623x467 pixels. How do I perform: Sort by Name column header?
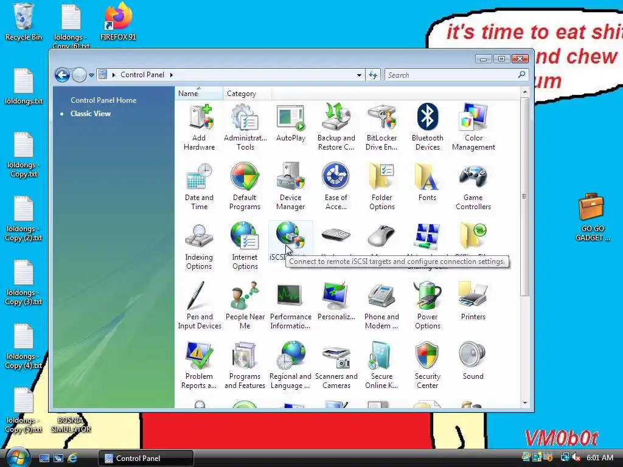point(199,93)
